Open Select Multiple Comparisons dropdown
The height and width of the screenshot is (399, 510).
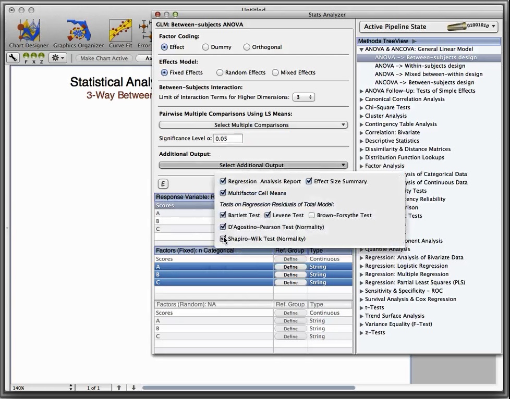pos(253,125)
